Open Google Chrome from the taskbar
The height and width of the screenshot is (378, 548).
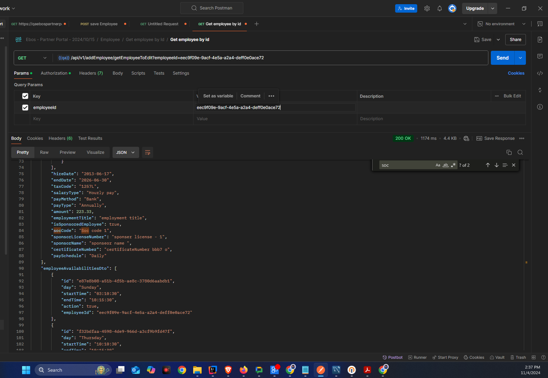[x=182, y=370]
